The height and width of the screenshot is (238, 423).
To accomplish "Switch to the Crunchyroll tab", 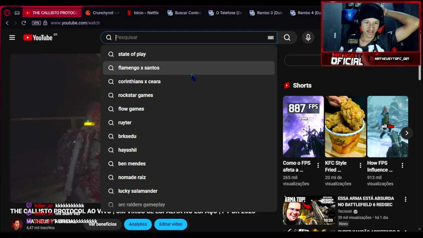I will 102,13.
